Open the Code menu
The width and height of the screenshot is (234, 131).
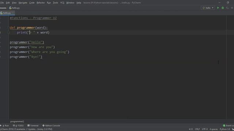click(x=32, y=3)
